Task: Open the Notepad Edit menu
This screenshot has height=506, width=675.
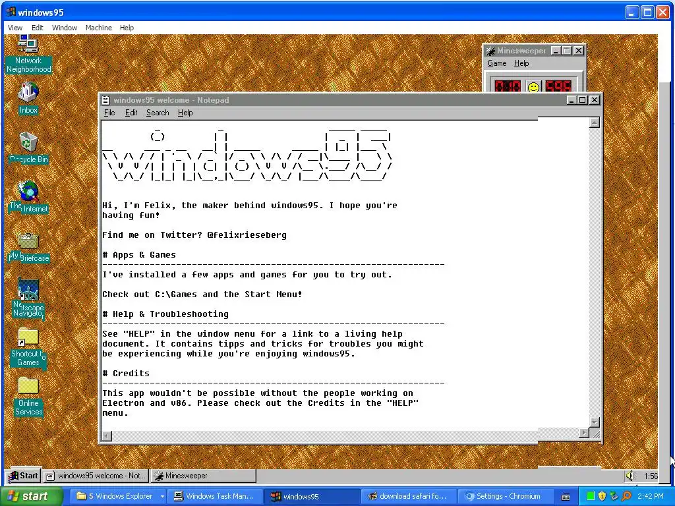Action: point(131,113)
